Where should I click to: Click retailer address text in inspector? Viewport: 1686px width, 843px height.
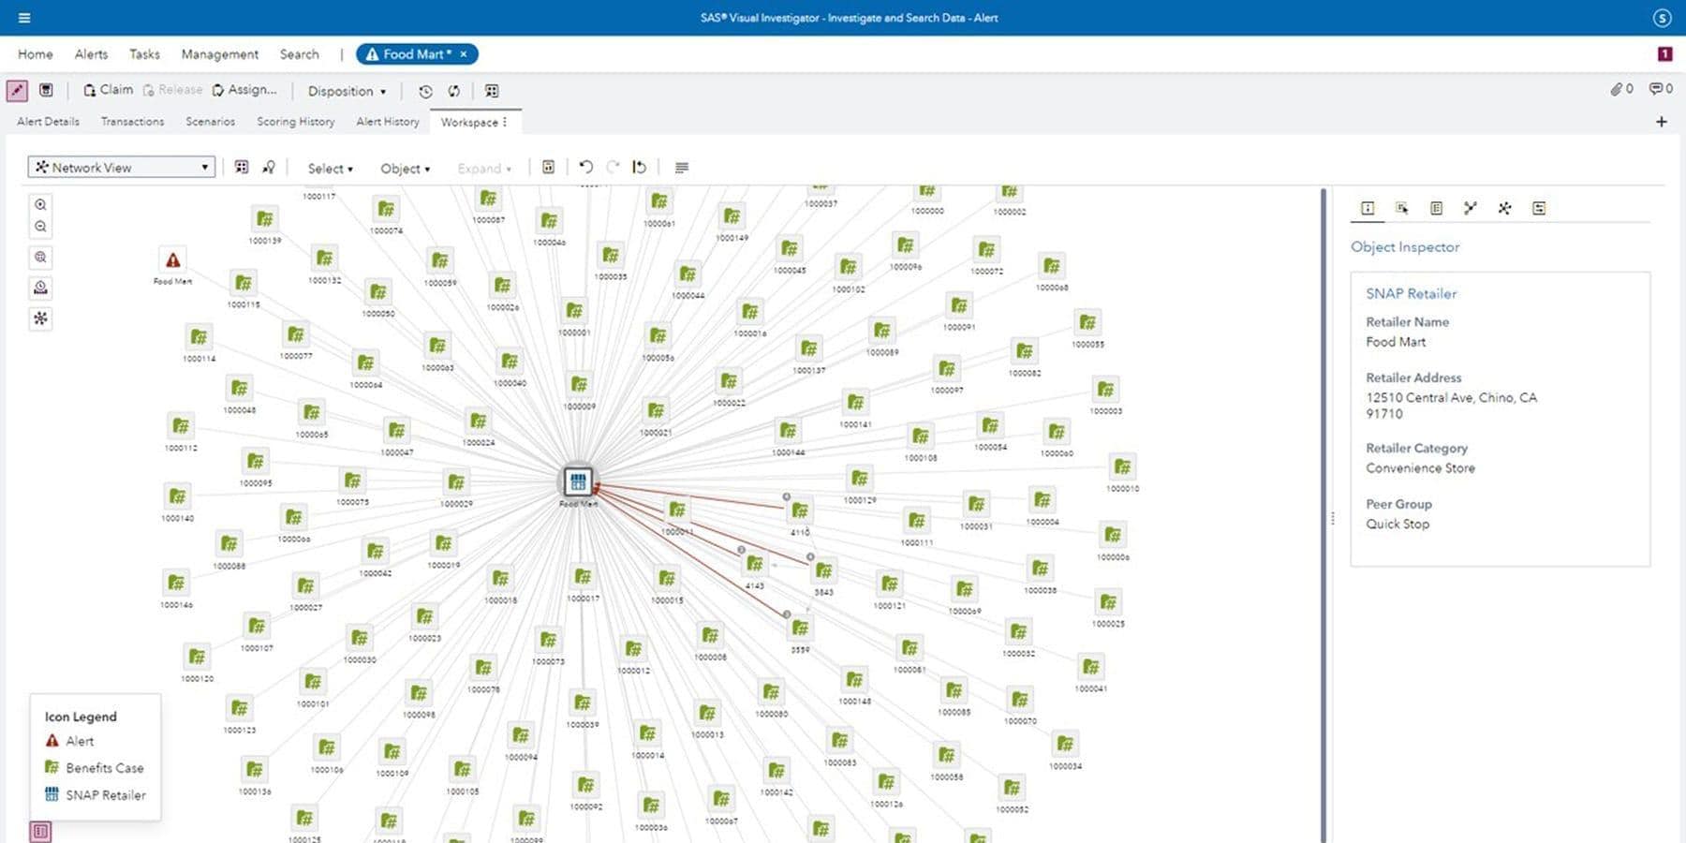click(1451, 406)
